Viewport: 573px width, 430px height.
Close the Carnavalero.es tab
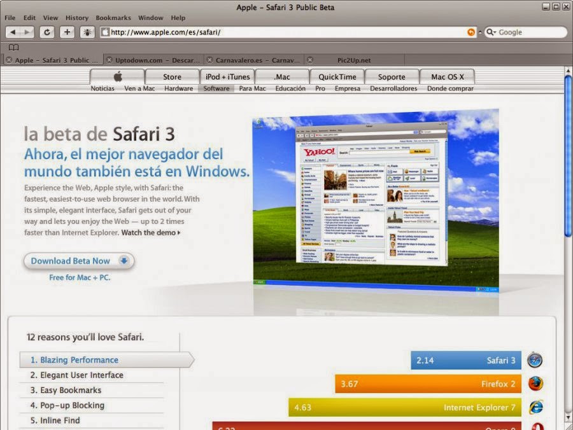pyautogui.click(x=209, y=60)
